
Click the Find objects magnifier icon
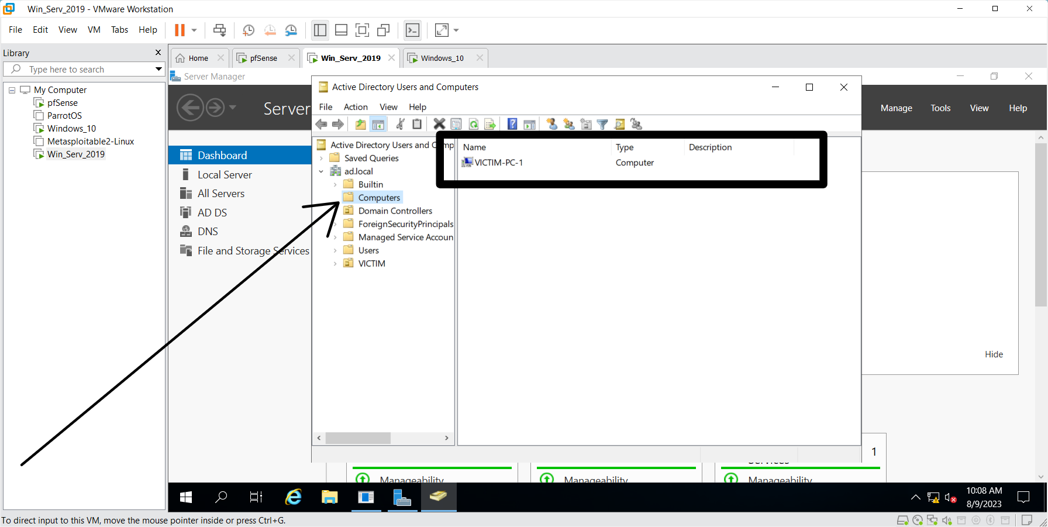[619, 124]
